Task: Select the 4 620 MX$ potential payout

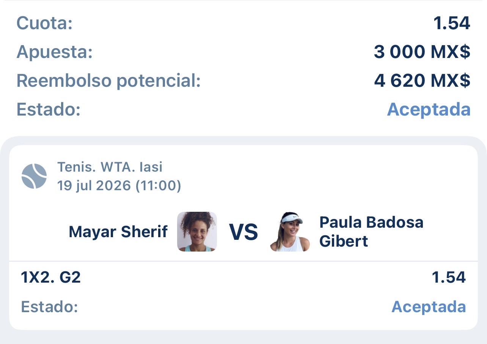Action: click(422, 81)
